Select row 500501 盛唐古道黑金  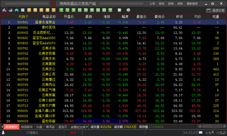click(113, 22)
